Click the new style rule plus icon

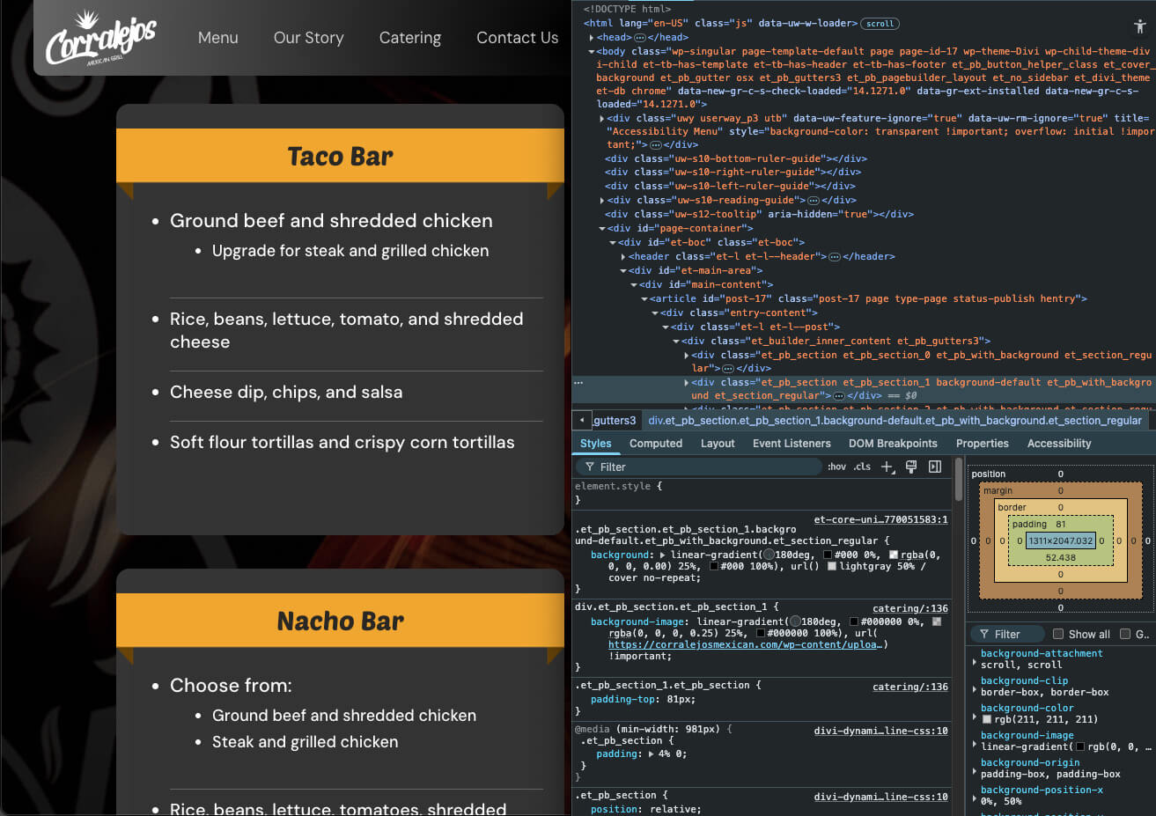(887, 467)
